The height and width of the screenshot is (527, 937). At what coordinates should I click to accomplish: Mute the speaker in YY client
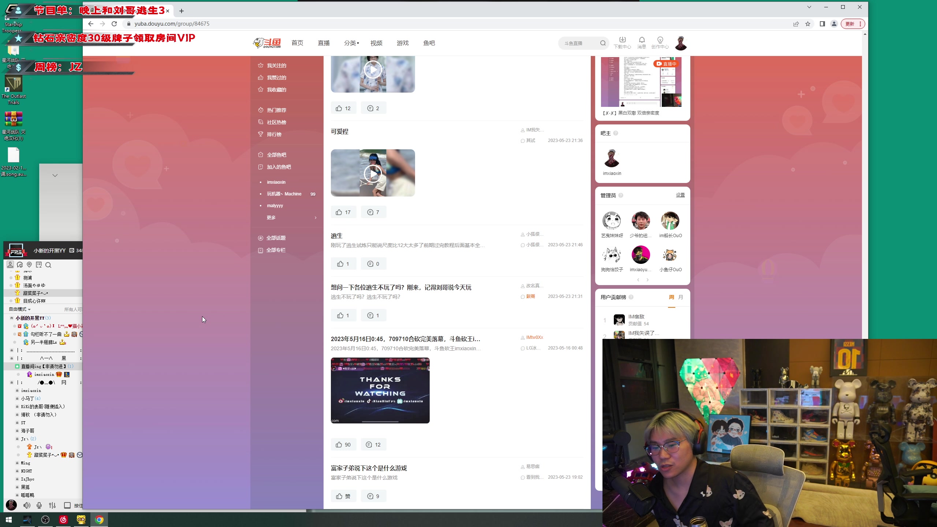tap(27, 505)
